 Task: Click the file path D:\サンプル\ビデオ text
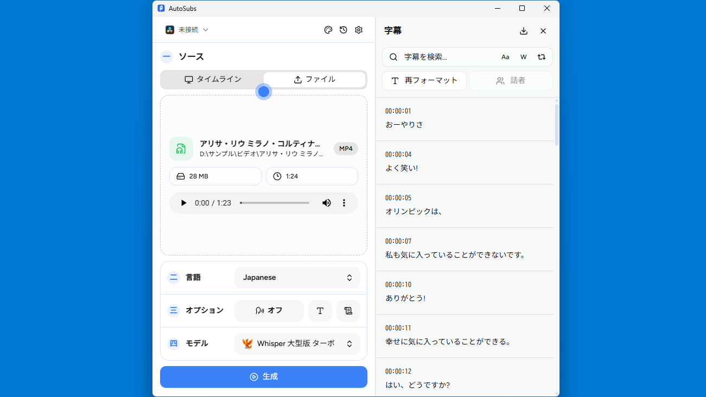click(262, 154)
